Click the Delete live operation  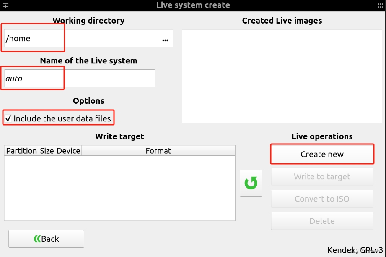pos(321,221)
